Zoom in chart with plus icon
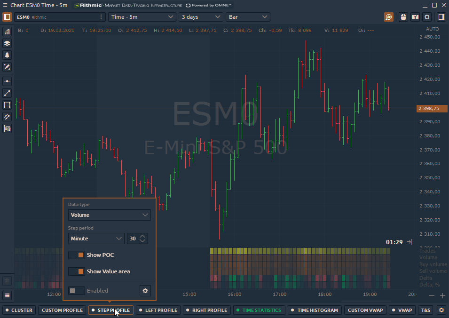The width and height of the screenshot is (449, 318). click(x=442, y=295)
